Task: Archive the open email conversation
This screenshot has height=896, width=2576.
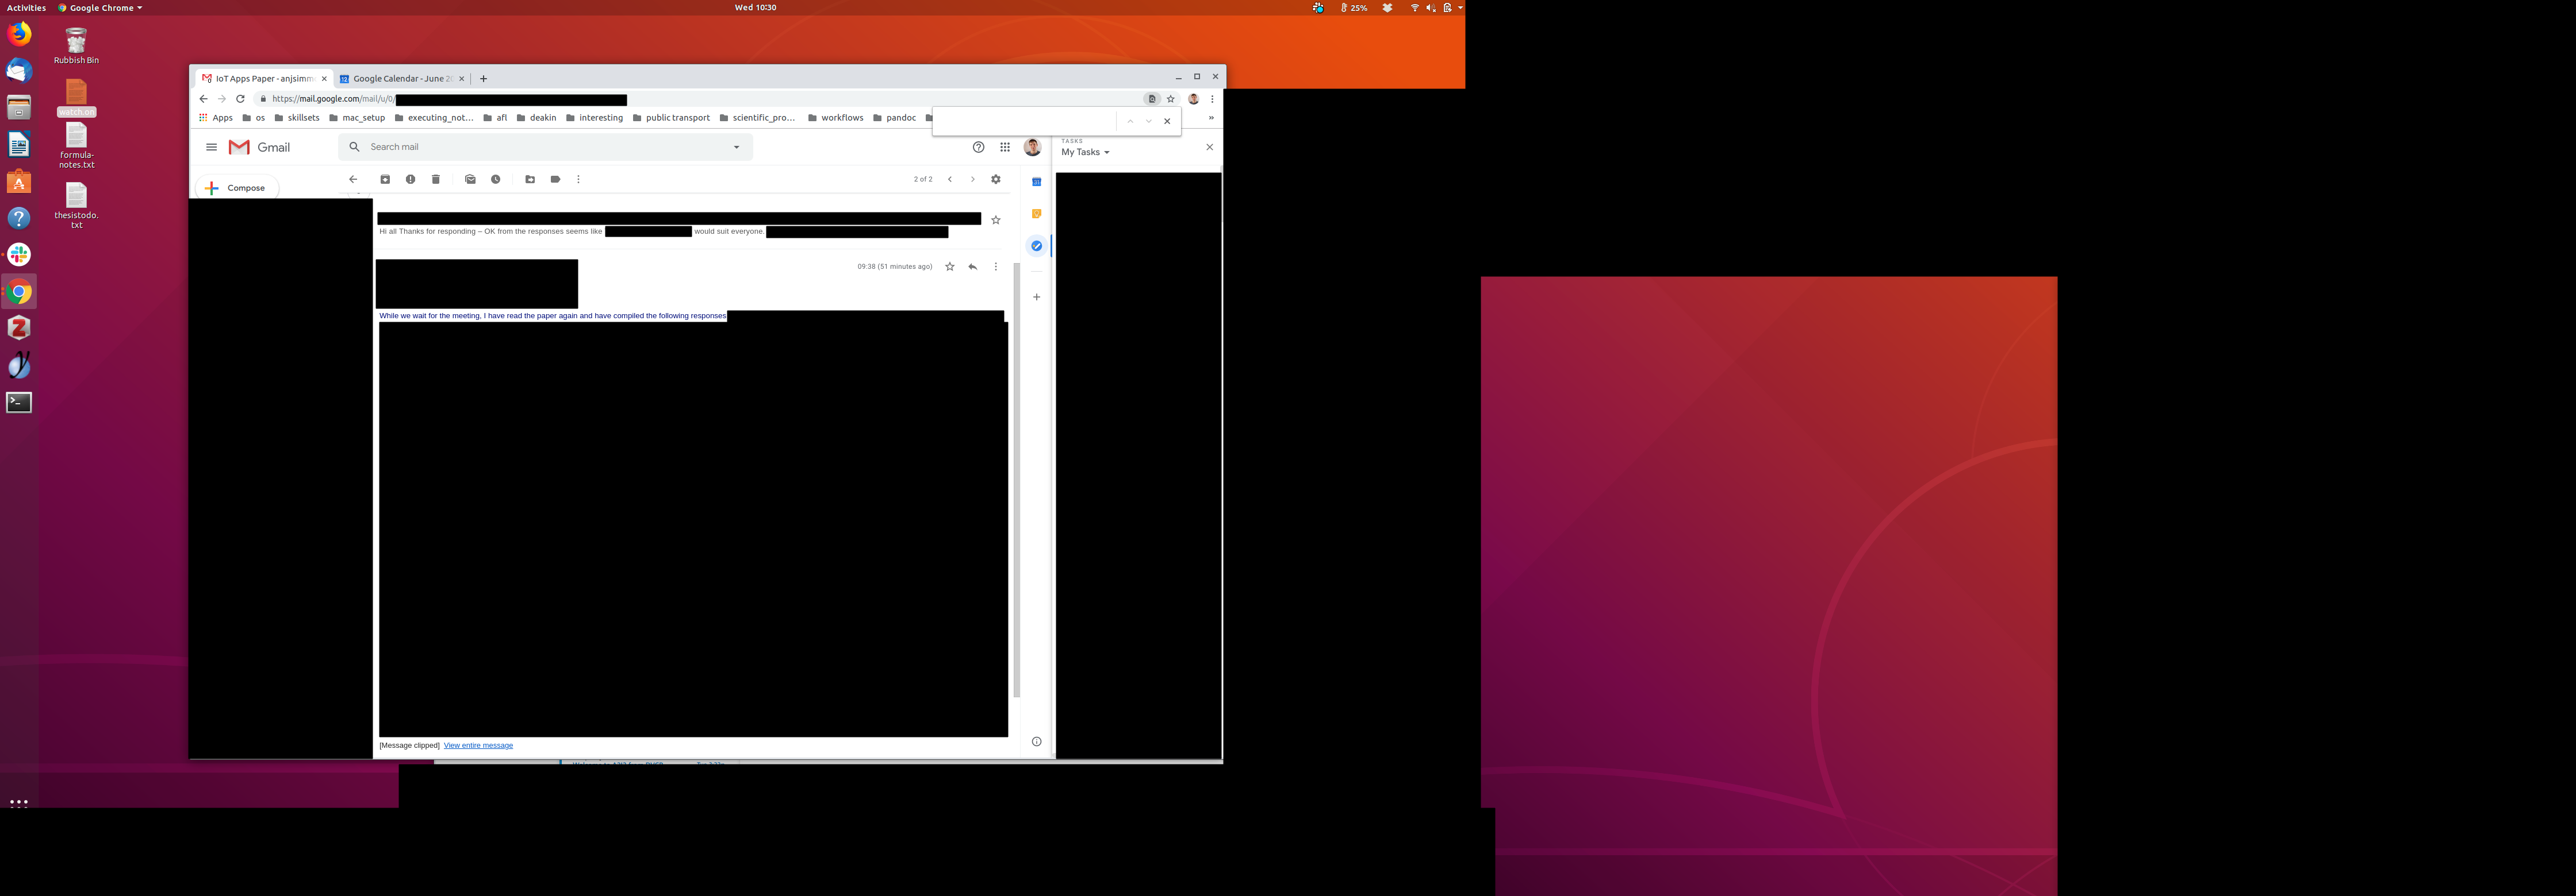Action: (385, 180)
